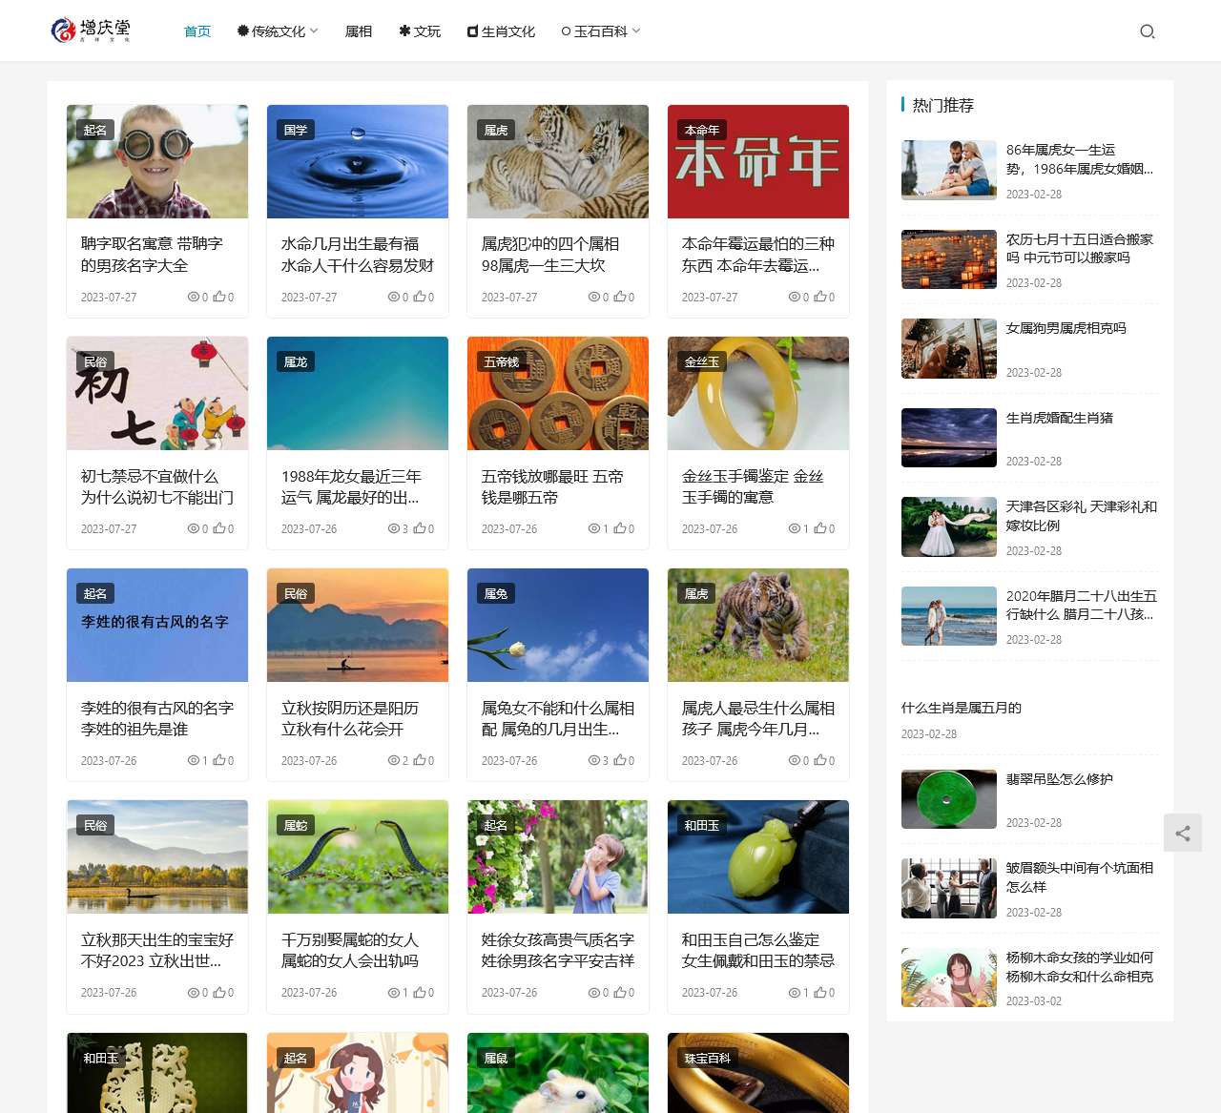Like the 和田玉自己怎么鉴定 article

click(x=819, y=992)
